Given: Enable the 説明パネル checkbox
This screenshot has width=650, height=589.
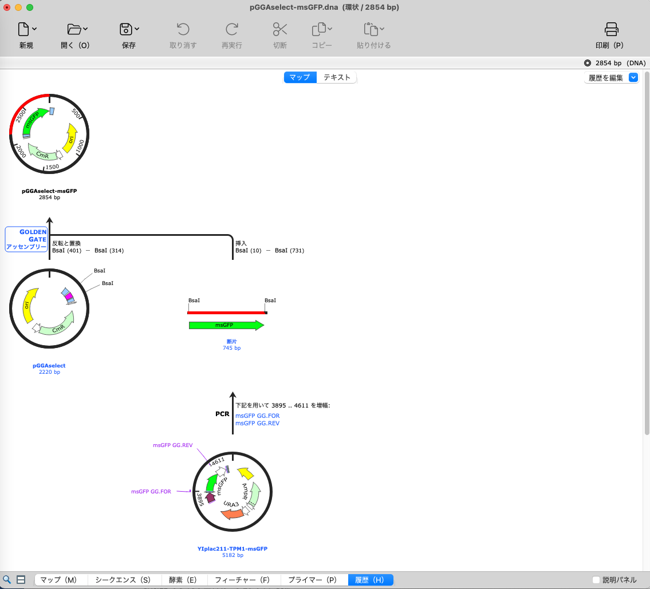Looking at the screenshot, I should (x=596, y=580).
